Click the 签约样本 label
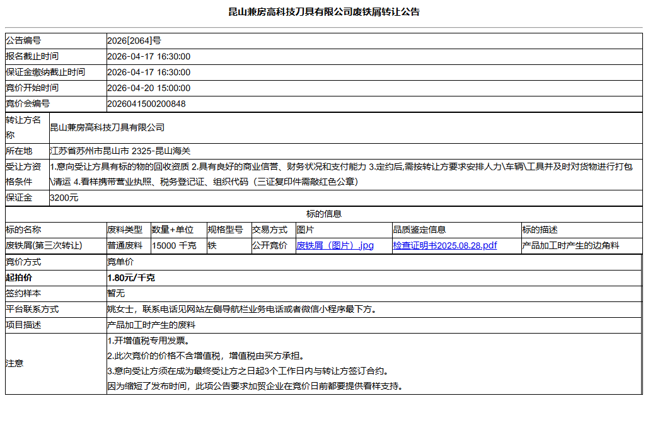 [x=23, y=293]
